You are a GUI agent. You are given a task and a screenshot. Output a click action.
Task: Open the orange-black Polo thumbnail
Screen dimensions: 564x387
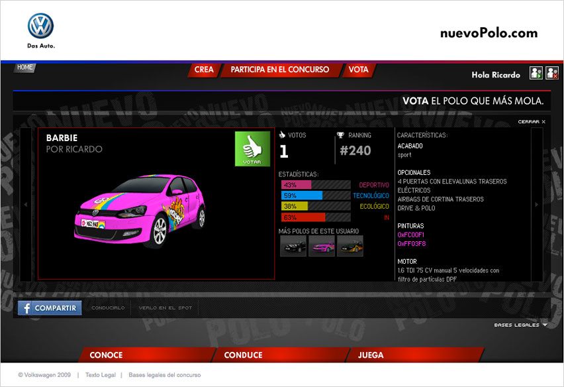[x=350, y=247]
